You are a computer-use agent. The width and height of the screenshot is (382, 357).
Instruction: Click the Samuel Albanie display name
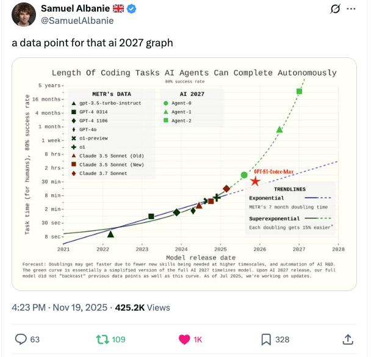75,9
